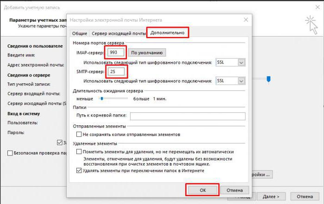Open the Сервер исходящей почты tab

pos(118,34)
